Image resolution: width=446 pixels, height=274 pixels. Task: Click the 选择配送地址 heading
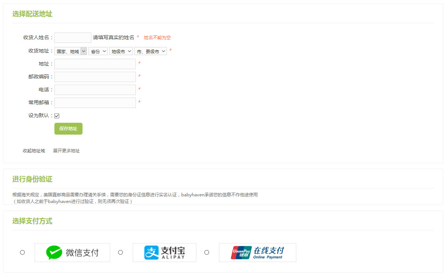click(32, 14)
